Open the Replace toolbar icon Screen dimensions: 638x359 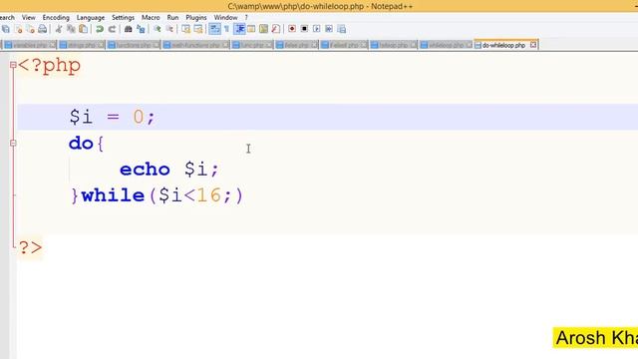[141, 29]
